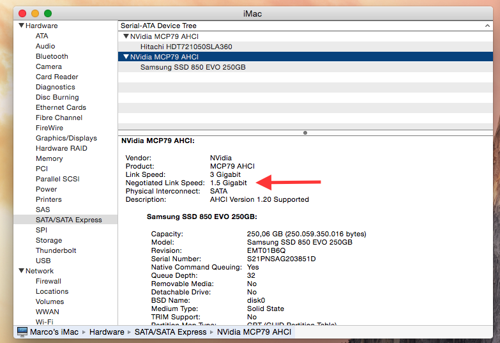Select ATA in the sidebar
The width and height of the screenshot is (500, 343).
coord(42,36)
